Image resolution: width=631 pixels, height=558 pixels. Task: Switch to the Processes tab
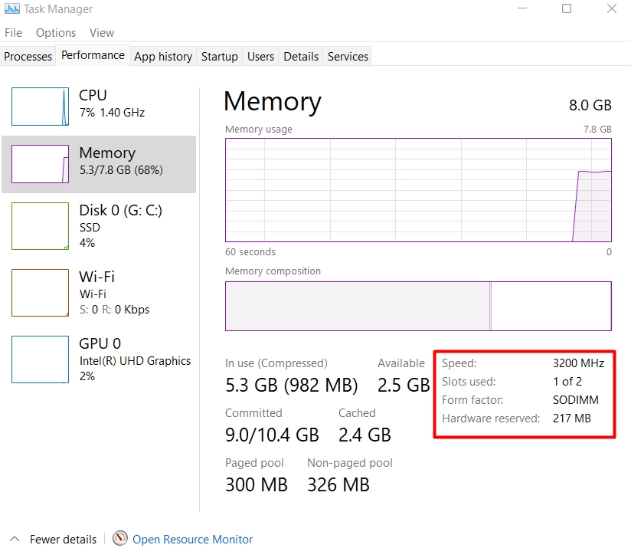pyautogui.click(x=28, y=57)
